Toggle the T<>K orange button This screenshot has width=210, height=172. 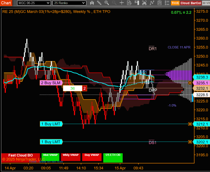point(175,3)
